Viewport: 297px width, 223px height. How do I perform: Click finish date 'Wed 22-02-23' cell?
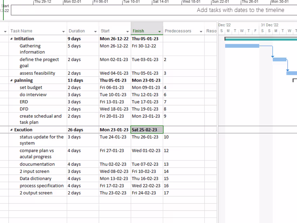click(147, 186)
